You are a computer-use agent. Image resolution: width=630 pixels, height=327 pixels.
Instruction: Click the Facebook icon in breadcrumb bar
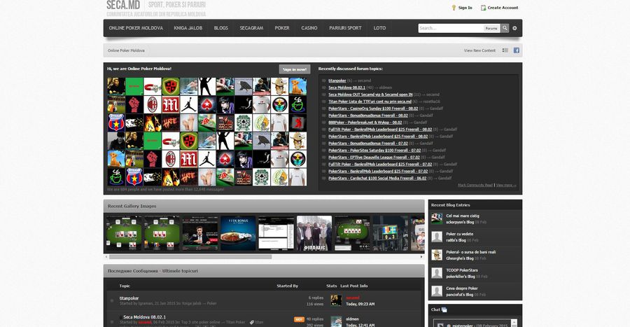[x=517, y=50]
